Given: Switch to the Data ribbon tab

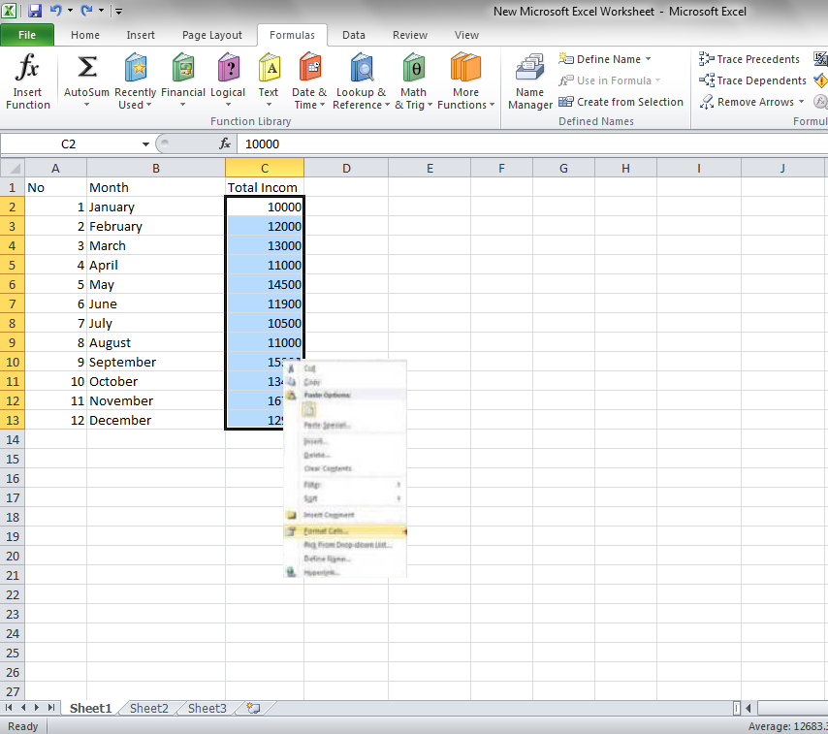Looking at the screenshot, I should click(353, 34).
